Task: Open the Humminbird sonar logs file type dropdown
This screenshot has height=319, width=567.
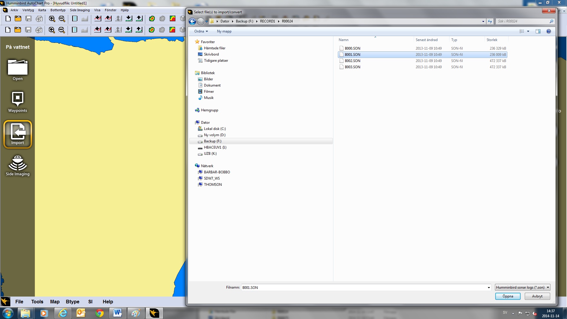Action: 522,287
